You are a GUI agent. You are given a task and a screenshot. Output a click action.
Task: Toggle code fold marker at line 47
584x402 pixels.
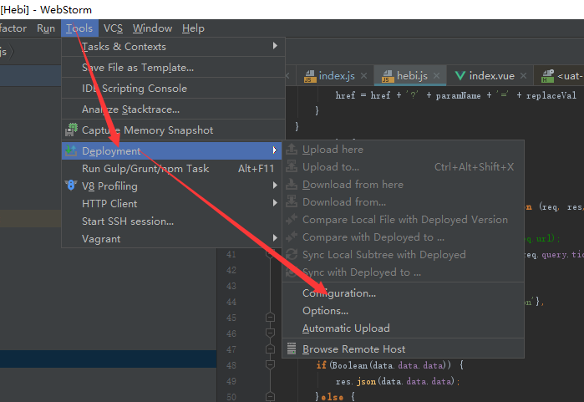[271, 349]
